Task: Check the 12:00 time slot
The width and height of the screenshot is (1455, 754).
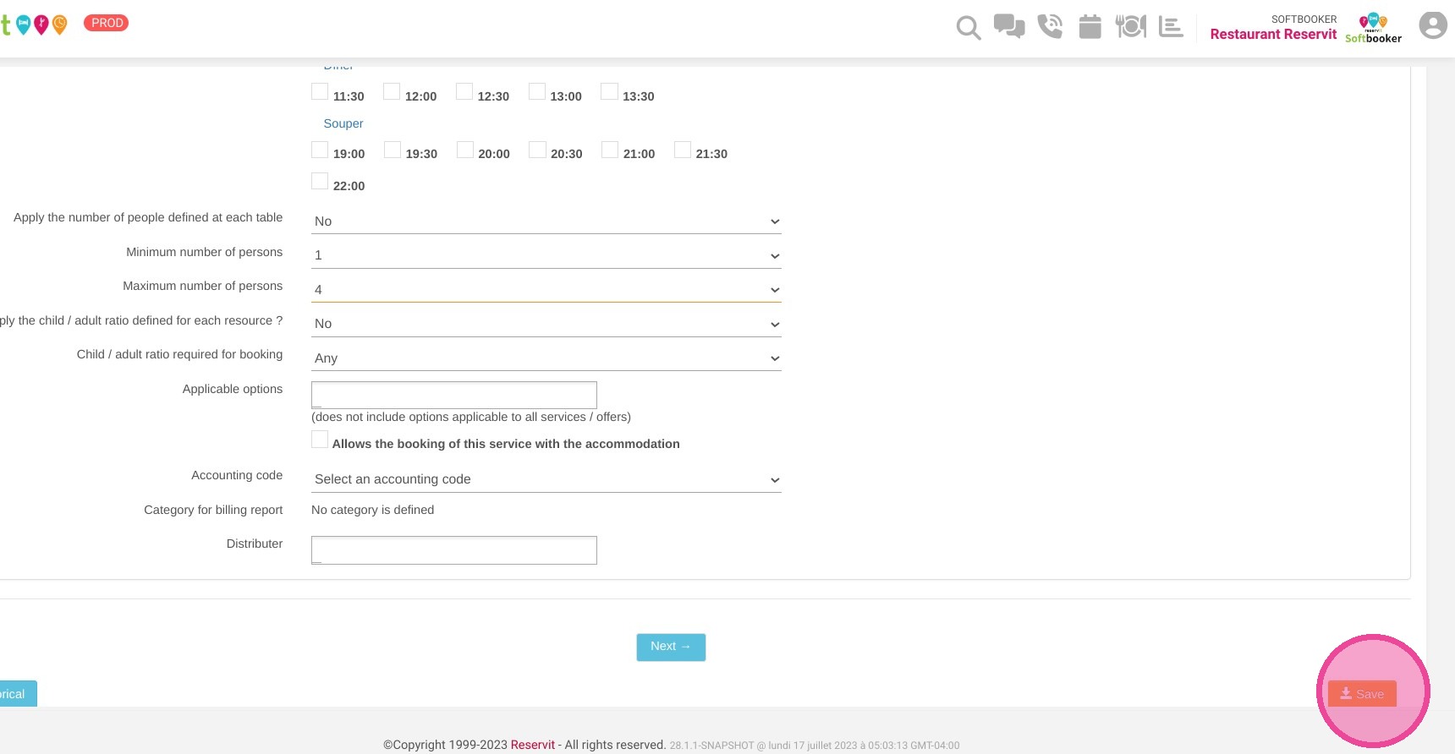Action: click(392, 91)
